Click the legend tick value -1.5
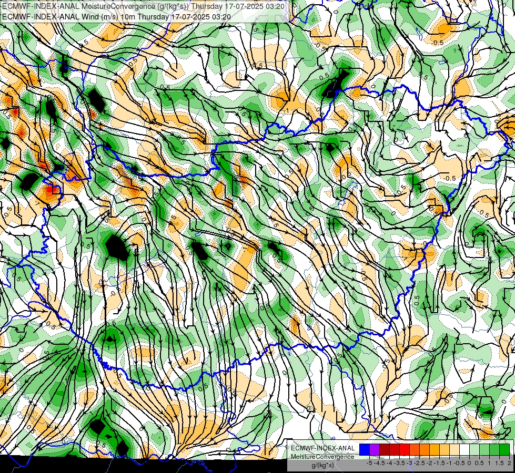The image size is (515, 473). [439, 463]
